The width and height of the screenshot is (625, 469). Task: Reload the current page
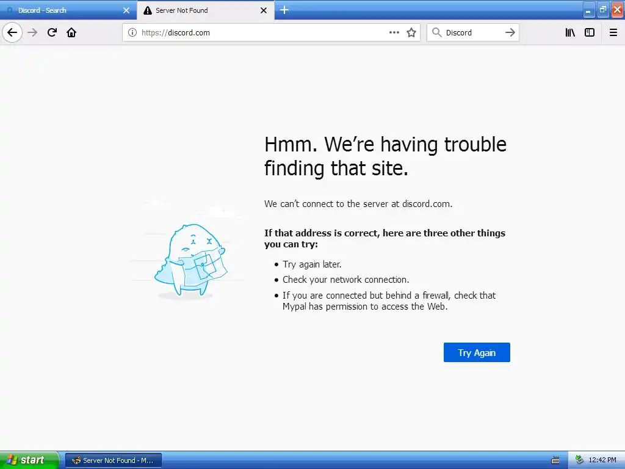(52, 32)
